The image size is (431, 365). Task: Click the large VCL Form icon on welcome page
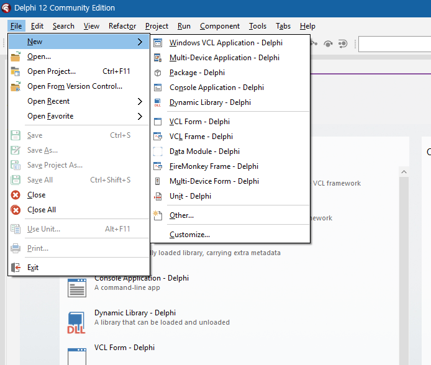(x=77, y=356)
